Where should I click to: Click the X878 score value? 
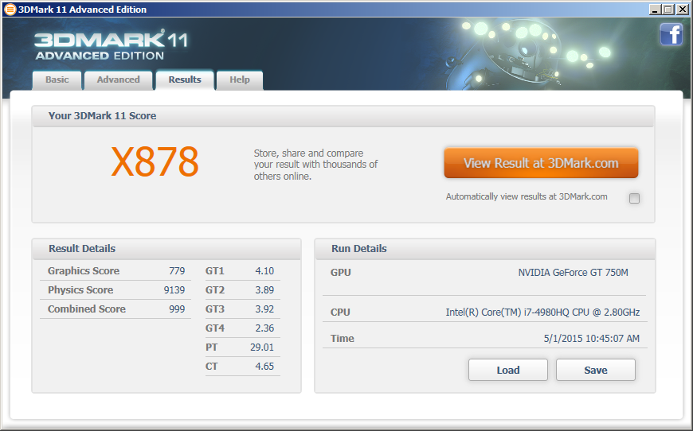pyautogui.click(x=155, y=163)
